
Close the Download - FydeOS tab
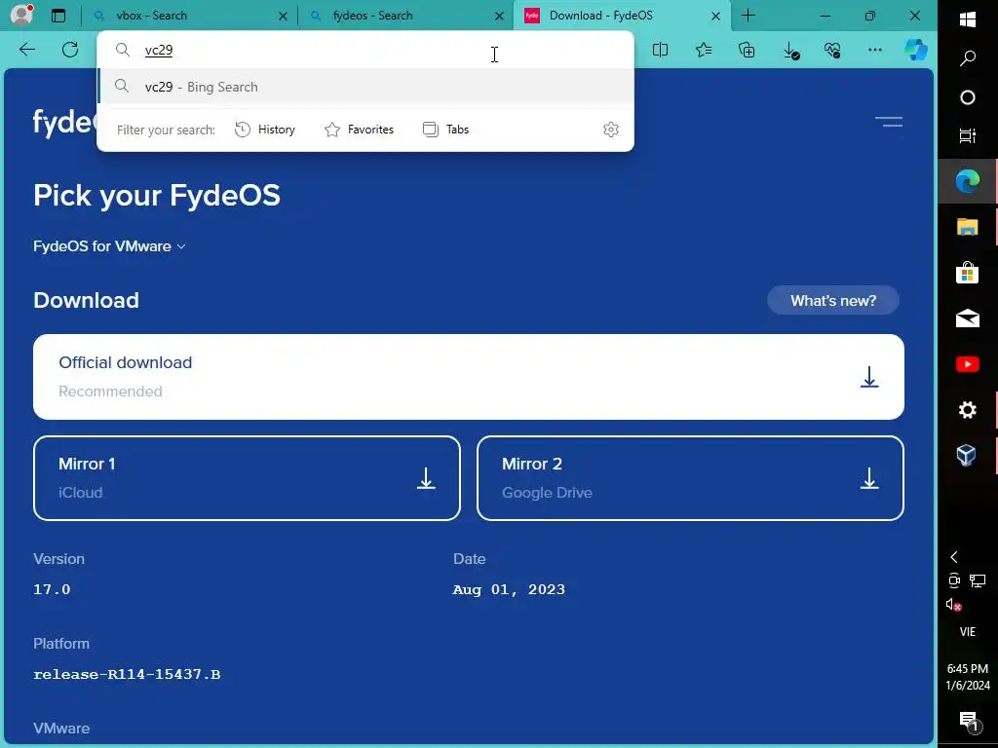point(716,16)
